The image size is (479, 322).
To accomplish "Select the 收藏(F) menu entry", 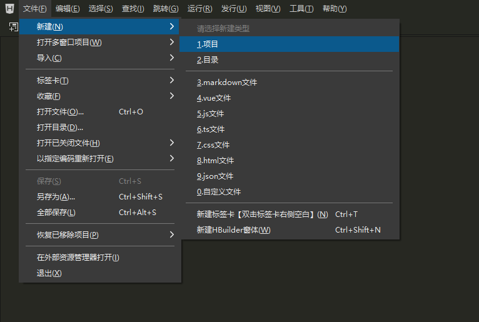I will point(100,96).
